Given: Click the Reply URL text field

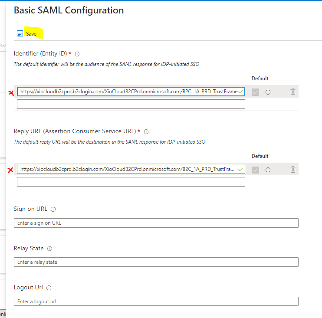Looking at the screenshot, I should pyautogui.click(x=131, y=169).
